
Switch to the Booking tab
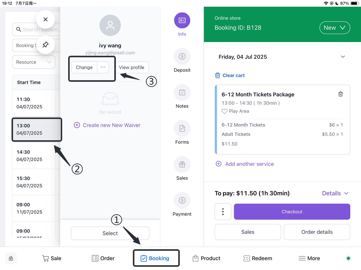tap(155, 258)
